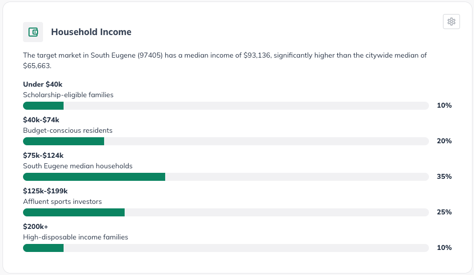Image resolution: width=474 pixels, height=275 pixels.
Task: Click Affluent sports investors text
Action: (62, 201)
